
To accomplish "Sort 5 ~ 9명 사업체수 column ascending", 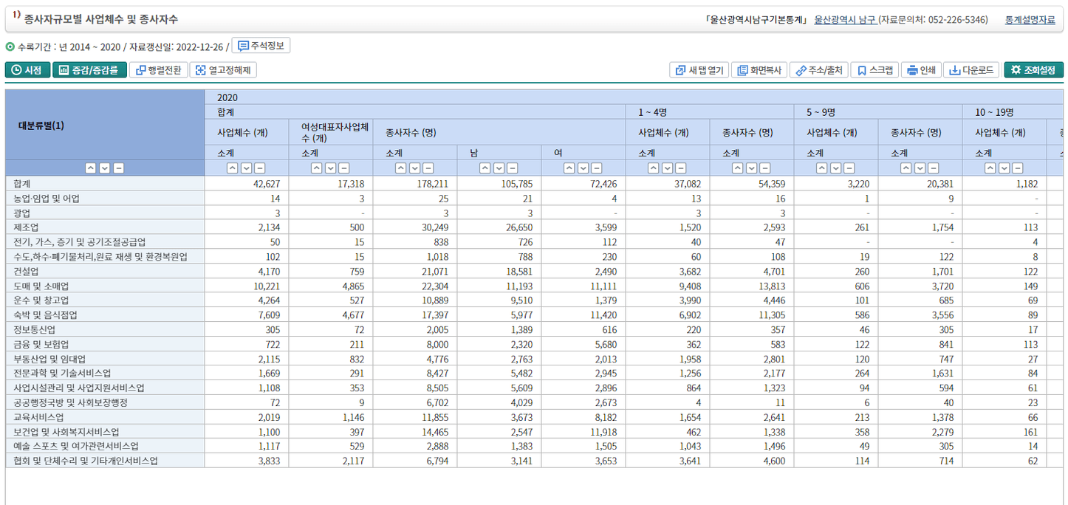I will pos(822,168).
